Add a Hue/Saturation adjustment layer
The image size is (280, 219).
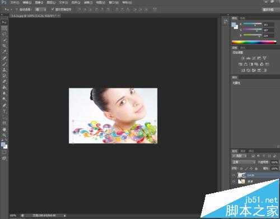pyautogui.click(x=240, y=64)
